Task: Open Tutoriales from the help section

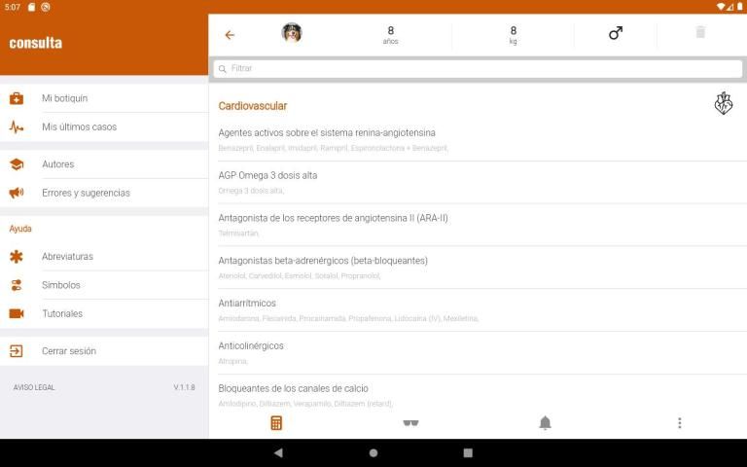Action: (62, 313)
